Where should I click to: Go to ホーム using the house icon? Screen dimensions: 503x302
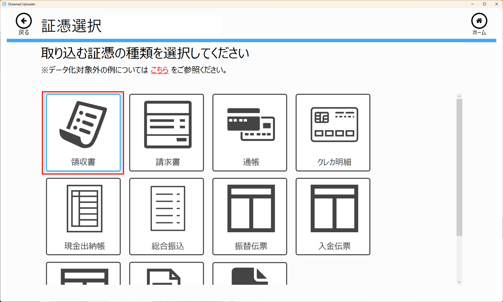point(479,21)
